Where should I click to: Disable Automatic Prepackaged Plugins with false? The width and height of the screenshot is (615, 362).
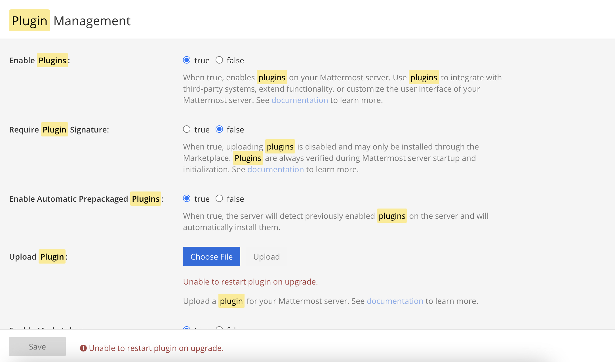[219, 199]
